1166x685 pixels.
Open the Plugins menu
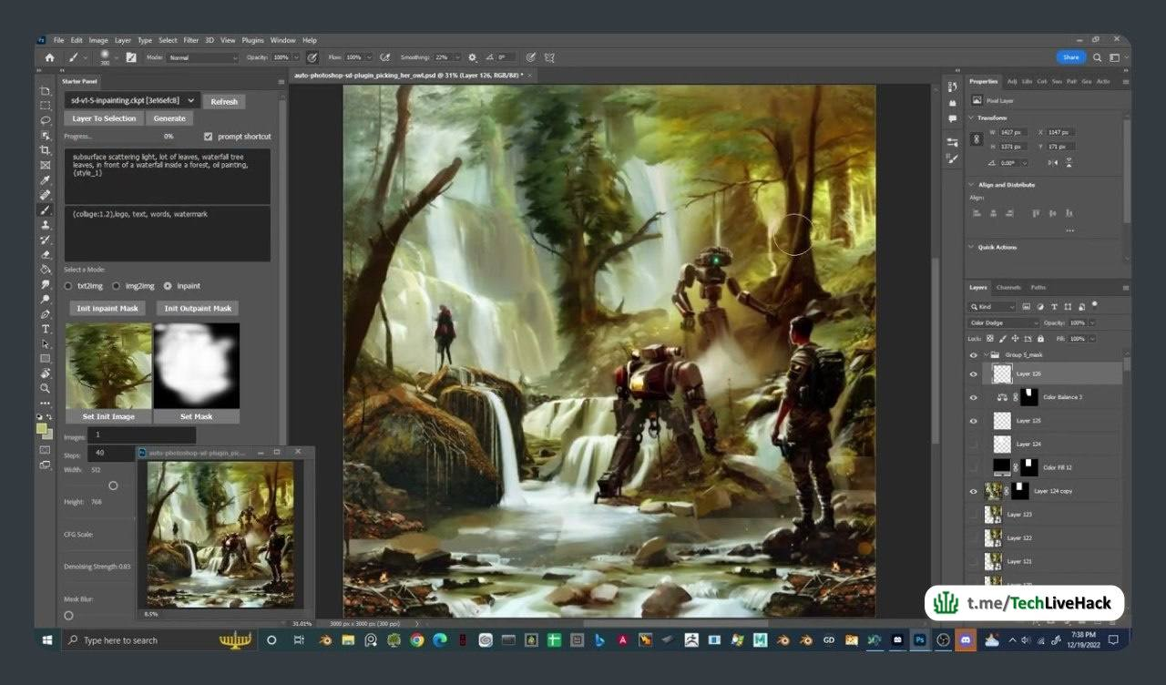[253, 40]
